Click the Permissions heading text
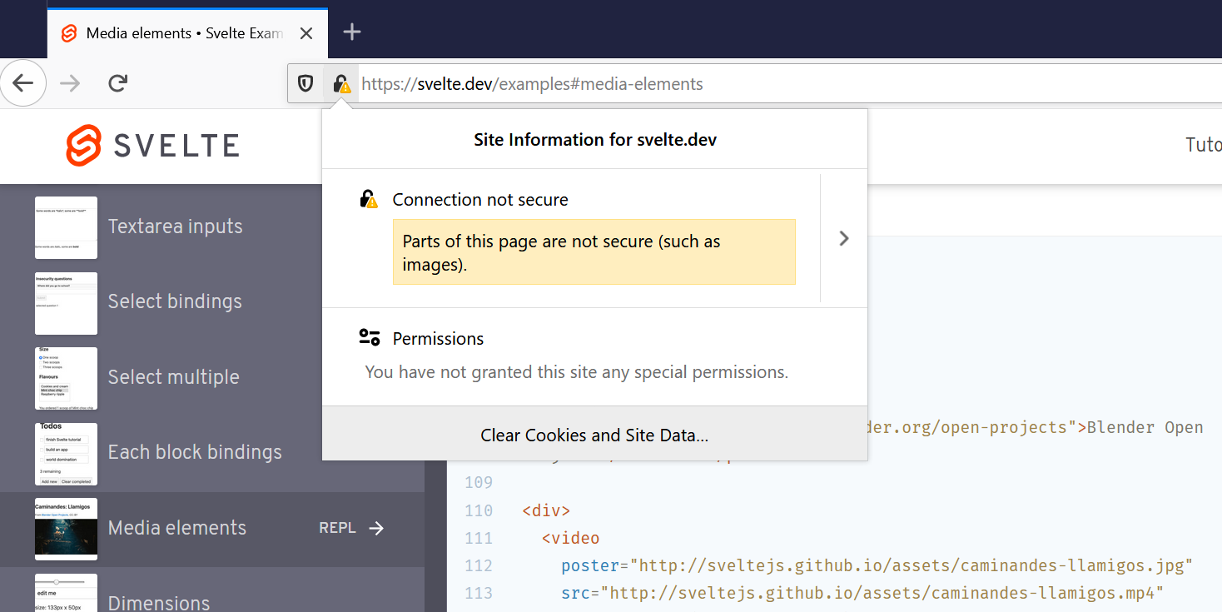1222x612 pixels. [x=438, y=339]
